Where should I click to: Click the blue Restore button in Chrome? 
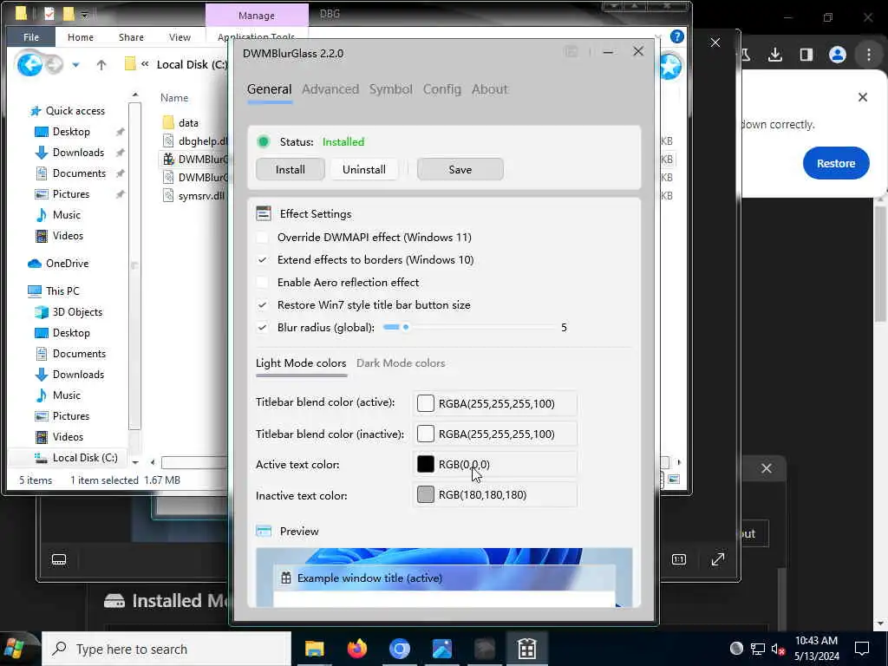point(836,163)
